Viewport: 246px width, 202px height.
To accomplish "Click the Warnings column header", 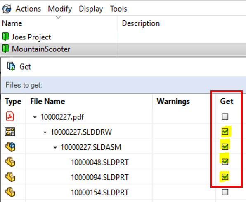I will click(173, 101).
